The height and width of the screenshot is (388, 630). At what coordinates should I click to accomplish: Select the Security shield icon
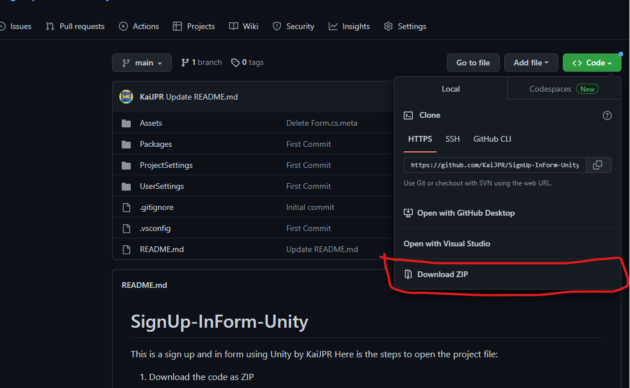277,26
